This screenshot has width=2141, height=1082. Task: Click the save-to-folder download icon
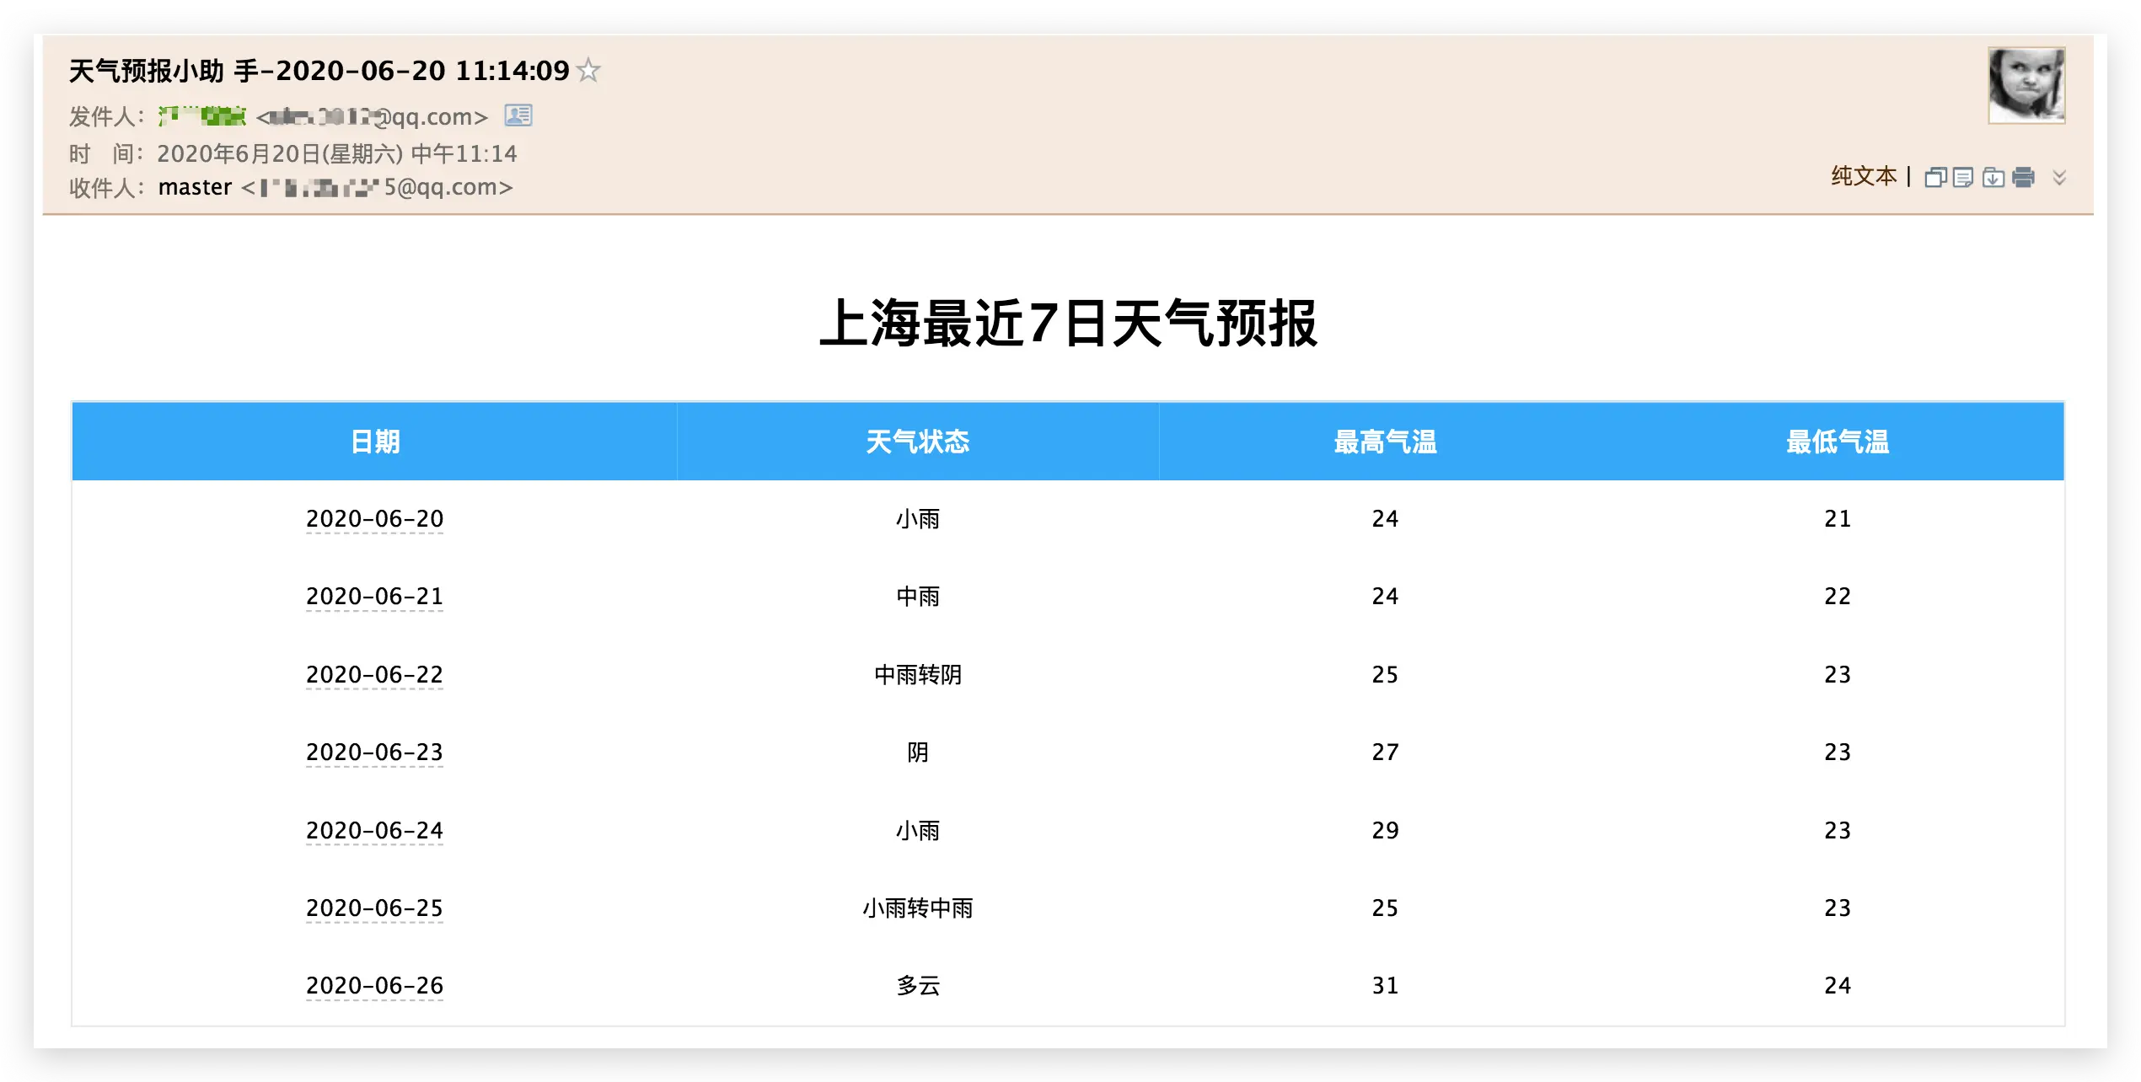tap(1993, 177)
